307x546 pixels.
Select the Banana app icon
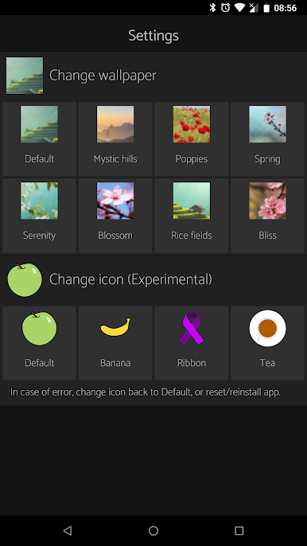click(x=115, y=343)
